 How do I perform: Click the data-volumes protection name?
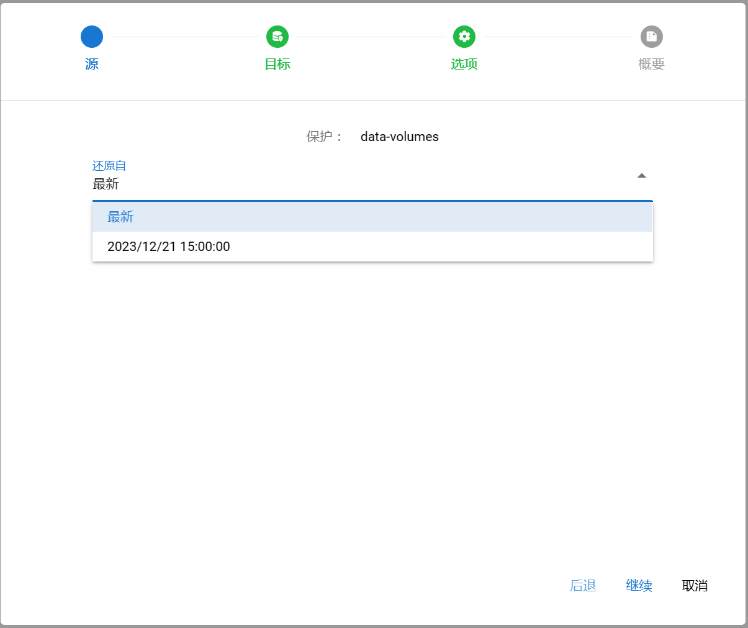399,137
